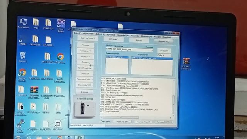Open the Google Chrome desktop shortcut
Viewport: 247px width, 139px height.
(x=22, y=75)
